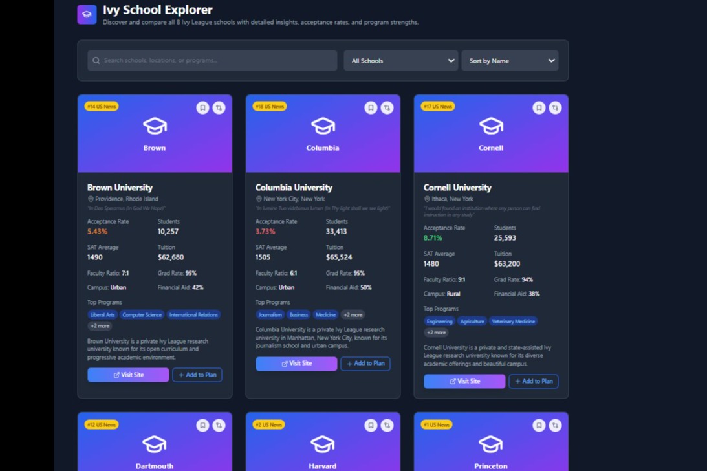Click the Computer Science program tag
707x471 pixels.
click(x=142, y=315)
